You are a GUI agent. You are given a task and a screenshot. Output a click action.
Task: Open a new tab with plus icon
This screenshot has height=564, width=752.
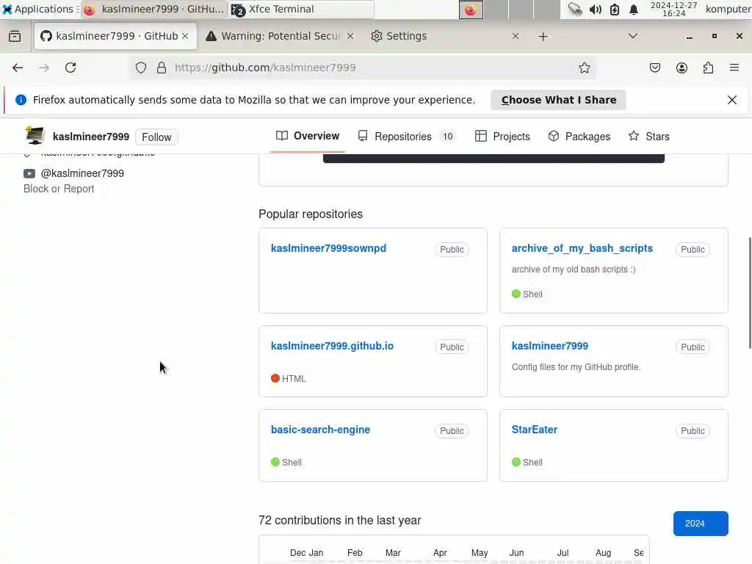coord(543,37)
